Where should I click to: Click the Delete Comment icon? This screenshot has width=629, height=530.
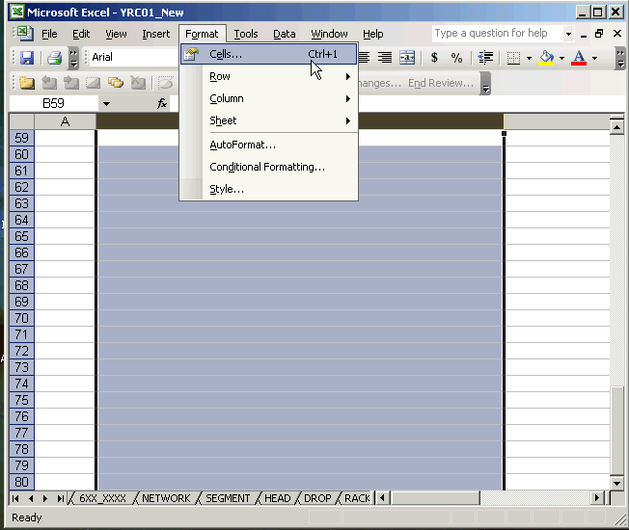point(138,83)
